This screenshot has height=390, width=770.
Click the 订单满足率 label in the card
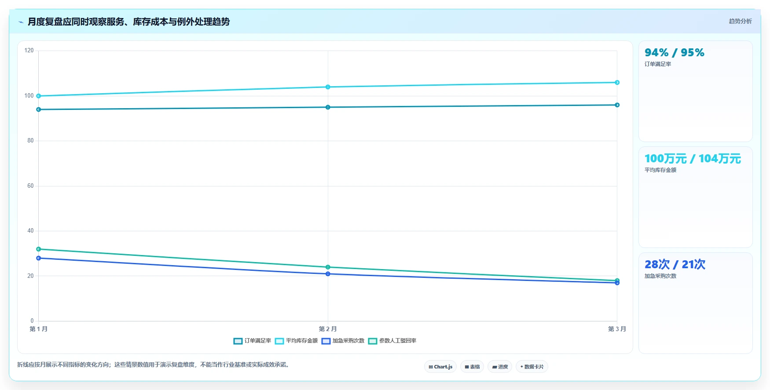pos(658,64)
